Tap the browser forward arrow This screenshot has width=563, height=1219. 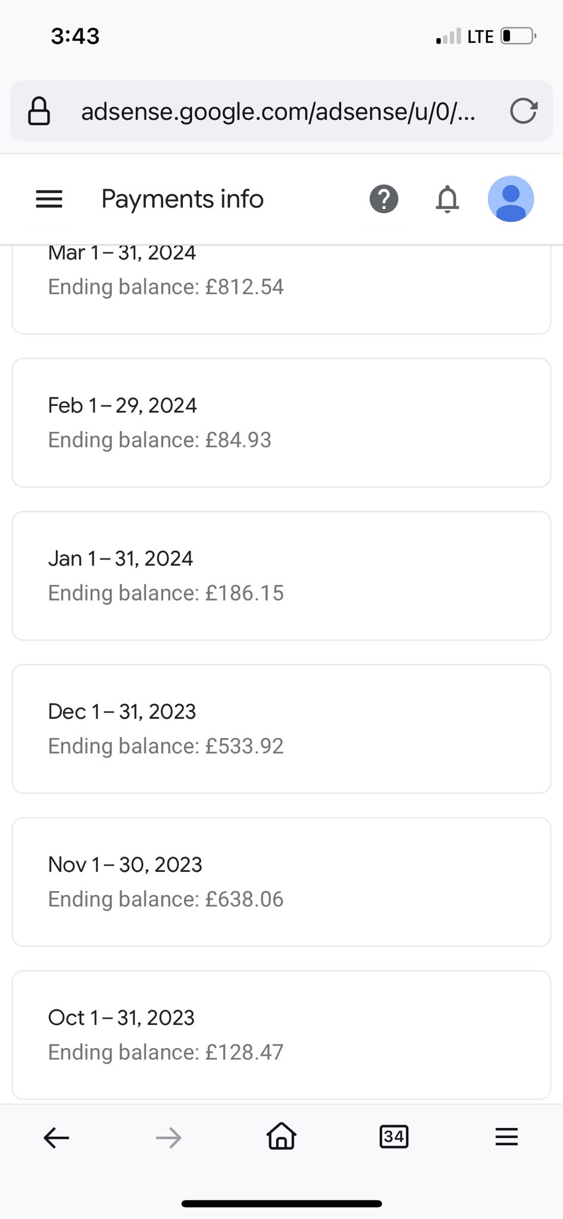tap(168, 1137)
